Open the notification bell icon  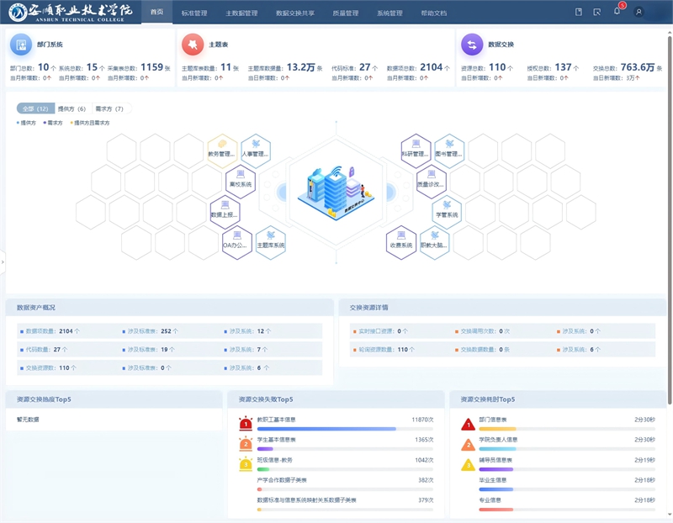click(x=617, y=12)
